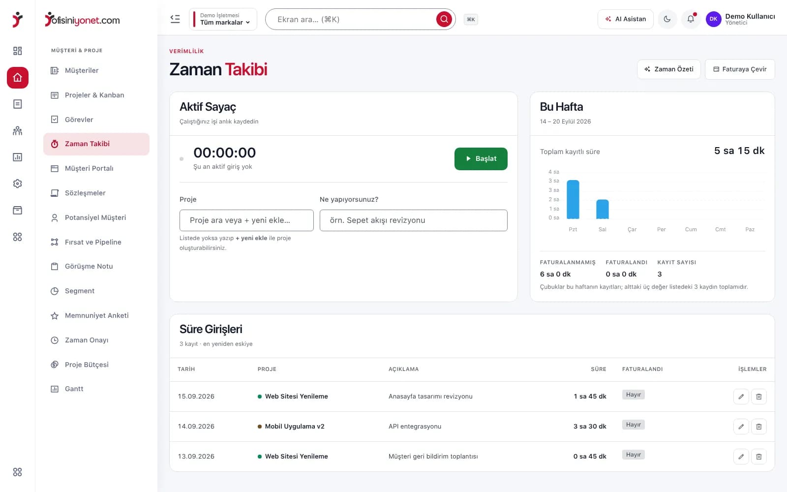The image size is (787, 492).
Task: Click the Pzt bar in weekly chart
Action: point(573,199)
